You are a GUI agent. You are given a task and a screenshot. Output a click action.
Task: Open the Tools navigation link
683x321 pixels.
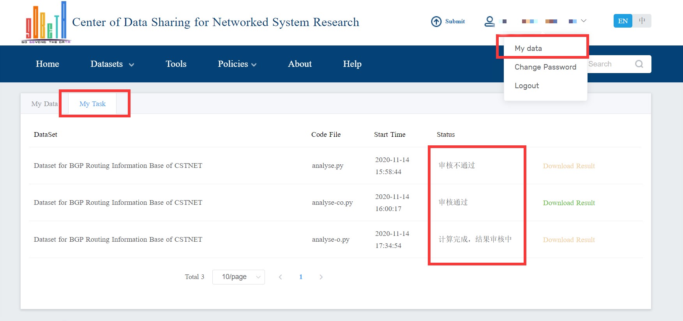pyautogui.click(x=176, y=64)
